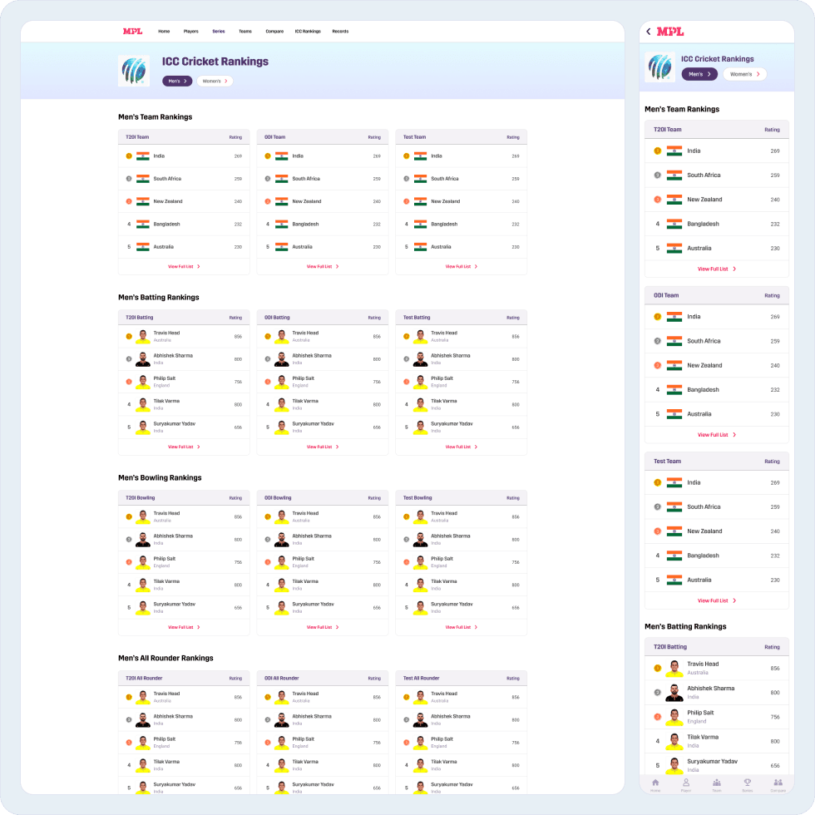815x815 pixels.
Task: Click Abhishek Sharma avatar in desktop ODI Bowling table
Action: (x=282, y=540)
